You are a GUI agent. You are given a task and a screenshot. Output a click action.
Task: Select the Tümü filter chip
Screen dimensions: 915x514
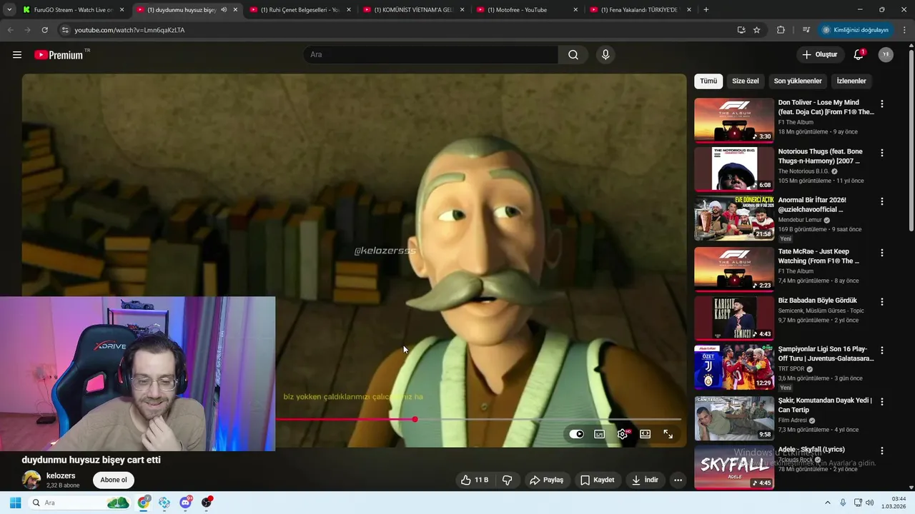(x=708, y=81)
